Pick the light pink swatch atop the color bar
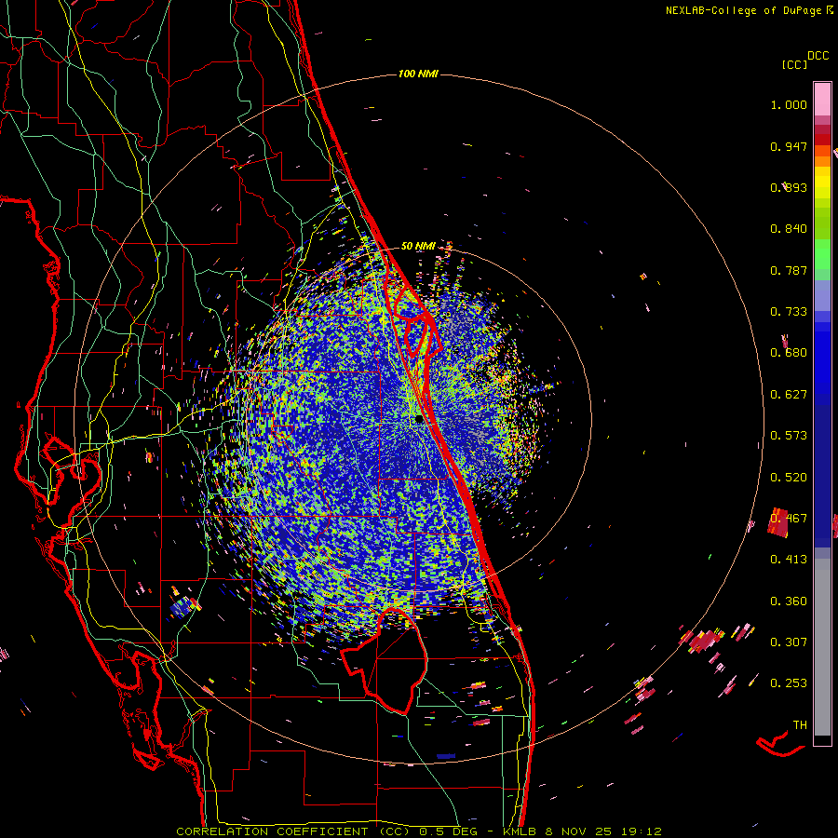 click(x=822, y=99)
